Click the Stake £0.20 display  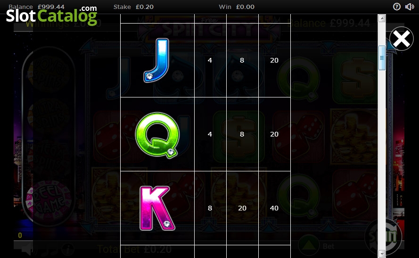[133, 7]
